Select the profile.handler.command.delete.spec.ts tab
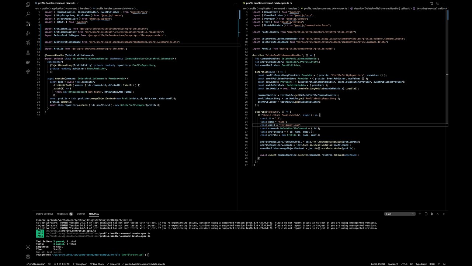 point(267,3)
